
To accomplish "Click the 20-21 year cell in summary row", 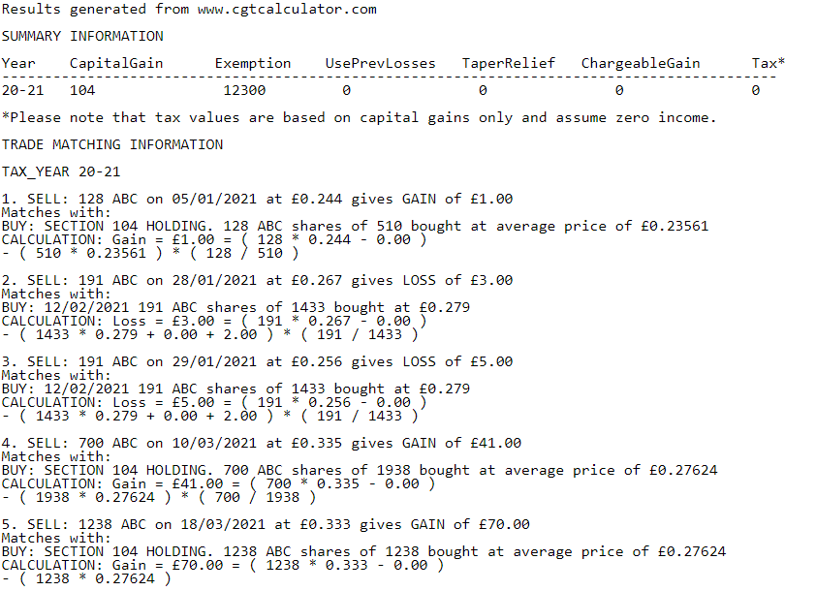I will 21,90.
